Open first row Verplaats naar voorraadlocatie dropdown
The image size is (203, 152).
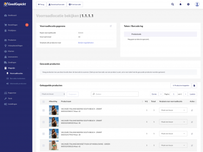click(173, 110)
